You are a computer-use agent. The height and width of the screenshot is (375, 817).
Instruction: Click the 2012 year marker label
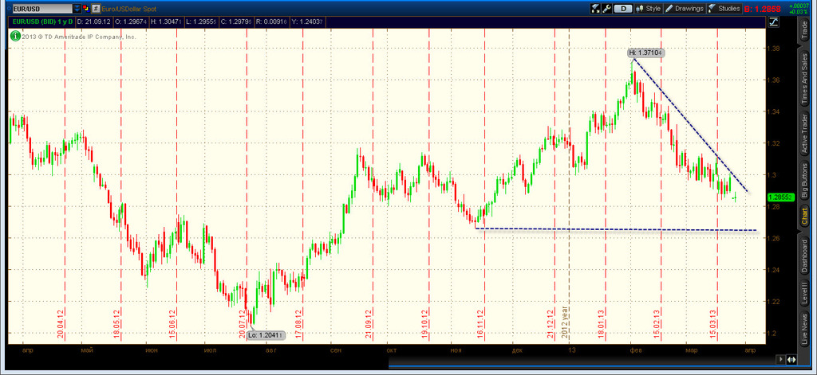(x=564, y=323)
